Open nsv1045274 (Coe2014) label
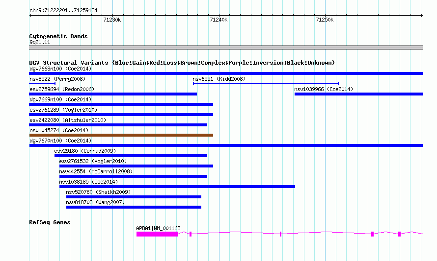The image size is (437, 261). point(59,130)
